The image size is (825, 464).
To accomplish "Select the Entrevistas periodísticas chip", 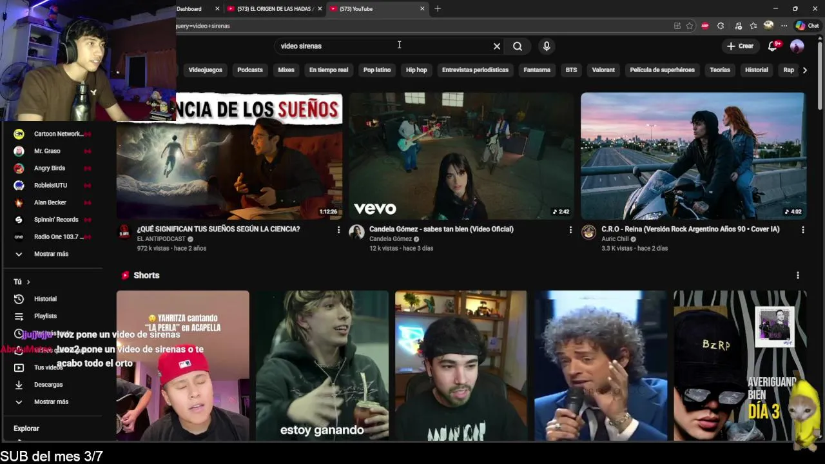I will pyautogui.click(x=475, y=70).
